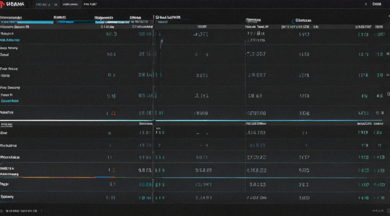Viewport: 390px width, 216px height.
Task: Click the small icon in the bottom status bar
Action: pos(1,211)
